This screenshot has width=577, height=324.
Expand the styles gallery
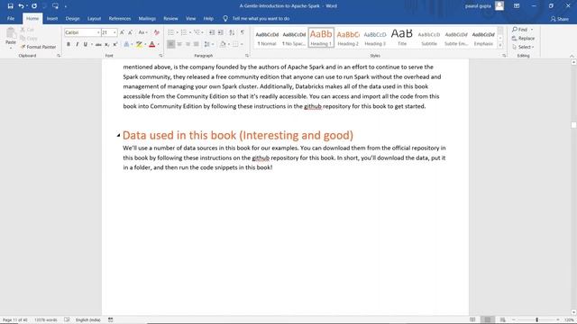pyautogui.click(x=500, y=45)
